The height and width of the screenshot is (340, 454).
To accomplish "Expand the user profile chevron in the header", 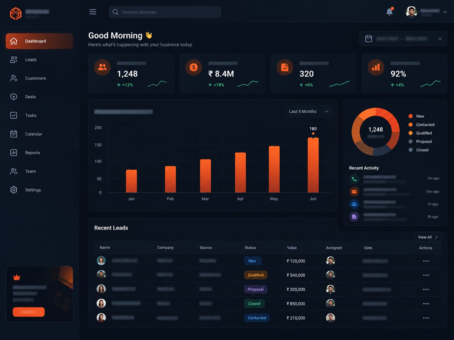I will pyautogui.click(x=445, y=12).
